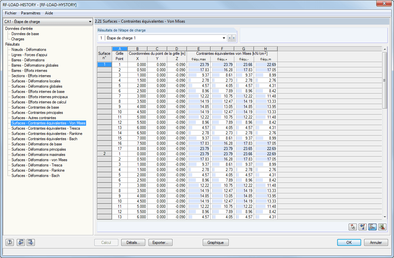
Task: Click Données d'entrée heading in tree
Action: [x=19, y=28]
